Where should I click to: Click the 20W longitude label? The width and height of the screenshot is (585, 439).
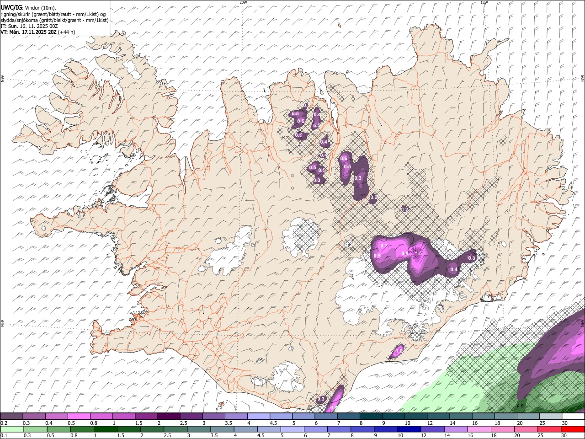point(244,2)
